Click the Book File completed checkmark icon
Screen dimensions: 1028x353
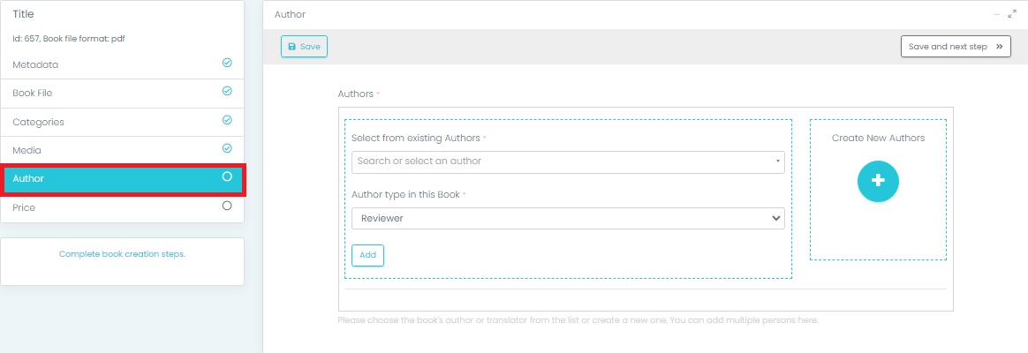click(227, 91)
